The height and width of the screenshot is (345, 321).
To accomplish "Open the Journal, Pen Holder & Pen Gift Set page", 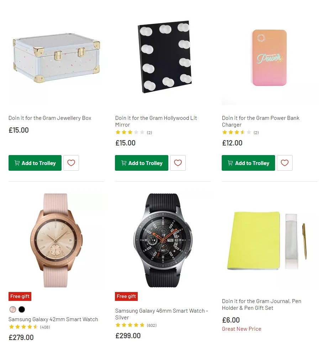I will click(x=261, y=304).
